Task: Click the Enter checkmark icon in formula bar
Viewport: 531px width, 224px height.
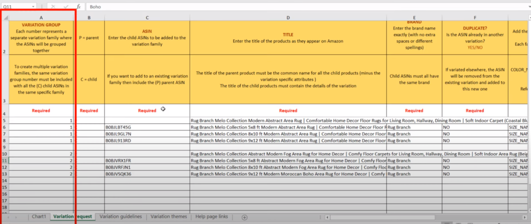Action: pos(66,6)
